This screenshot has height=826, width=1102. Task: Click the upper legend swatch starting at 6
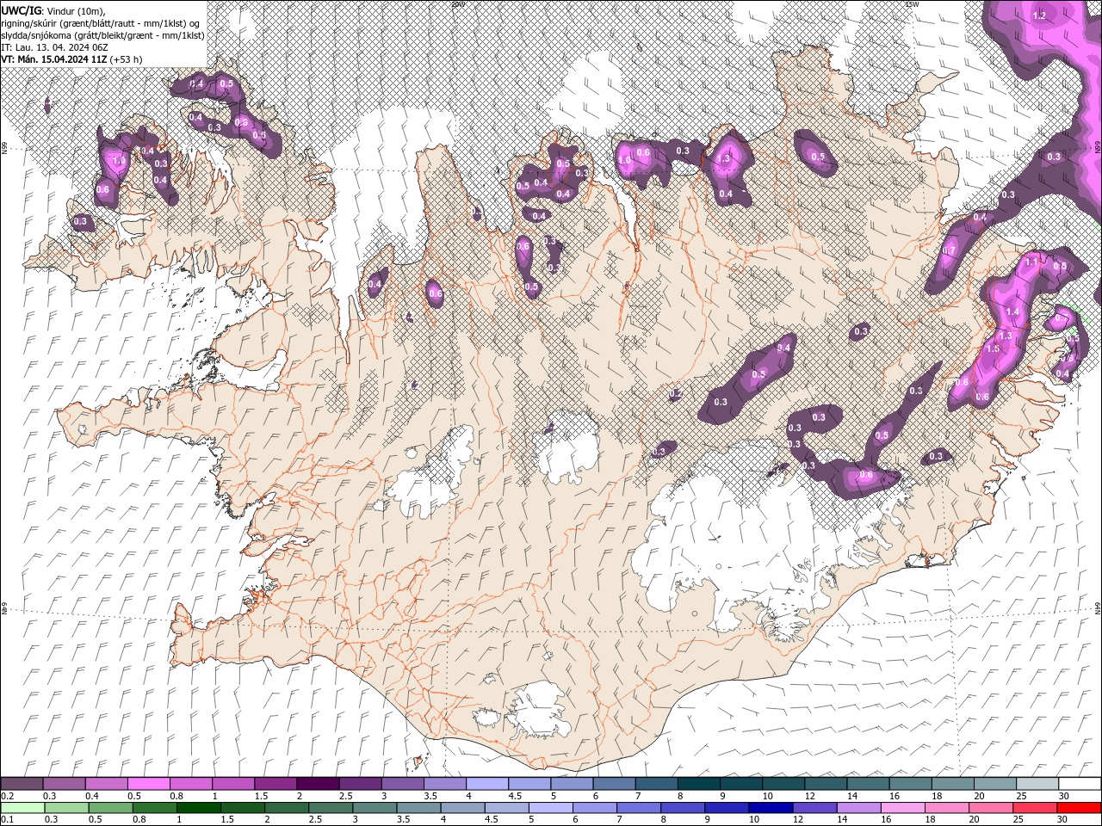click(615, 784)
